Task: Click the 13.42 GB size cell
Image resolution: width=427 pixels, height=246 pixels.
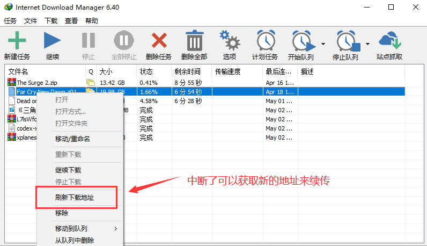Action: (x=112, y=83)
